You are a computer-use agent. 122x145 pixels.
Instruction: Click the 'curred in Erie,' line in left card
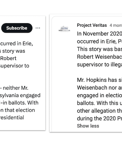coord(17,44)
